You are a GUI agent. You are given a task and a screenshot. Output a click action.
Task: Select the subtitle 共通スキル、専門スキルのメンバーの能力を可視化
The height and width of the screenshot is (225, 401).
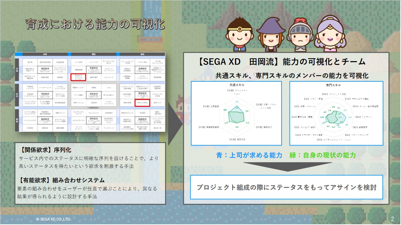(292, 75)
